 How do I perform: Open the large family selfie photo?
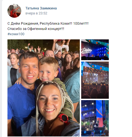point(44,88)
